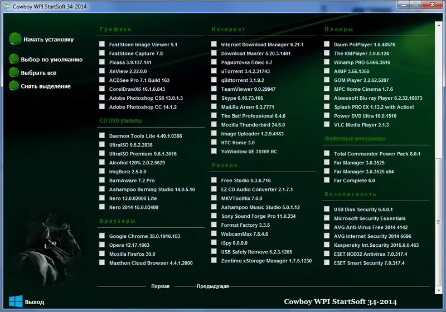Click the Opera 12.17.1863 label

click(x=129, y=245)
